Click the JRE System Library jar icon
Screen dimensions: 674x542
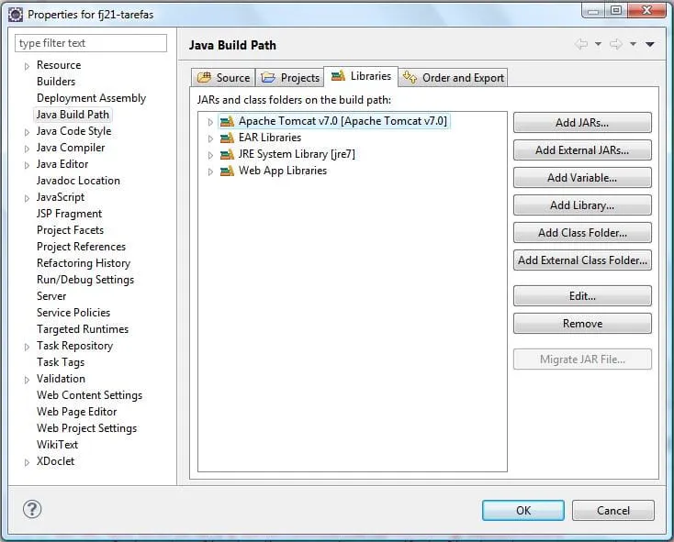[x=227, y=154]
